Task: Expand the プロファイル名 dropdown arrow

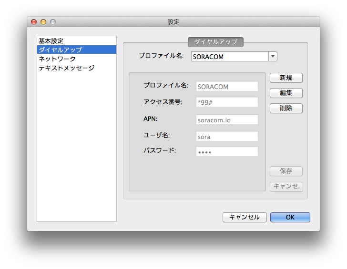Action: pos(273,56)
